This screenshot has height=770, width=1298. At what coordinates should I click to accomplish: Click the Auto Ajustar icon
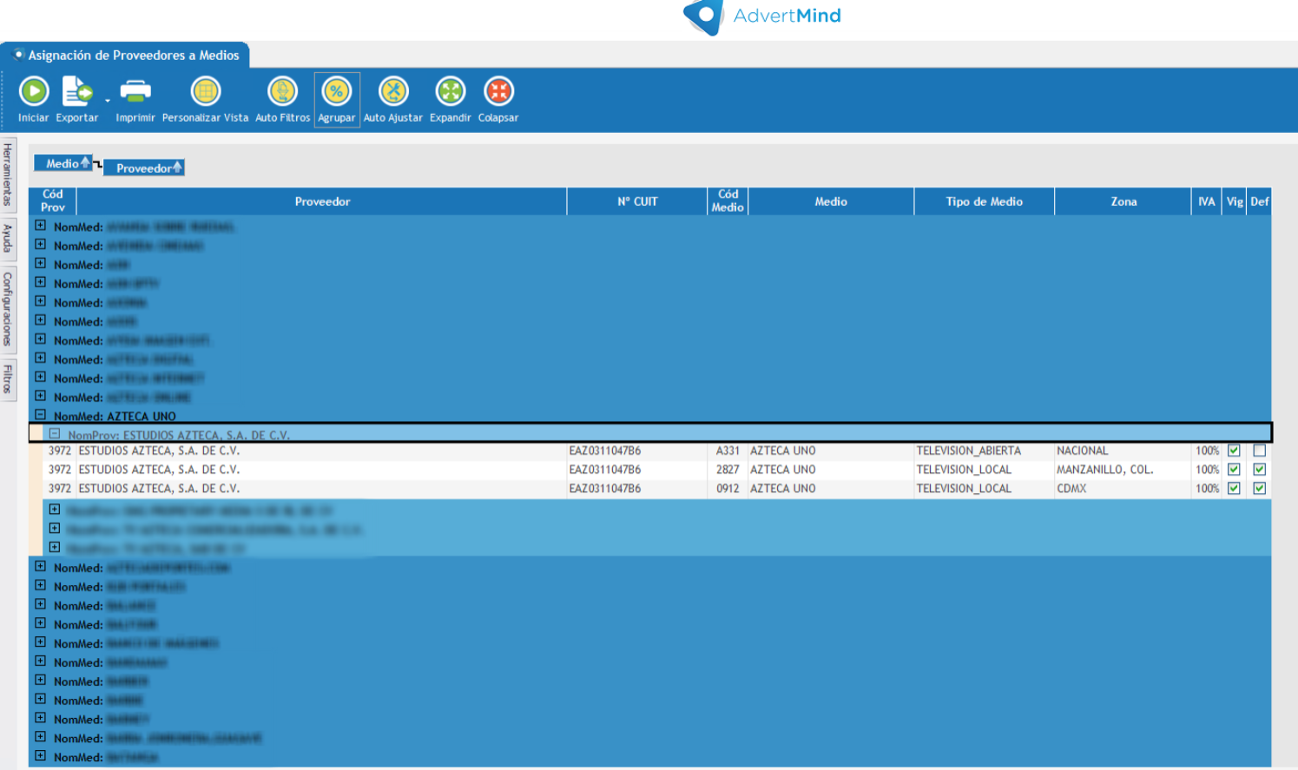393,91
